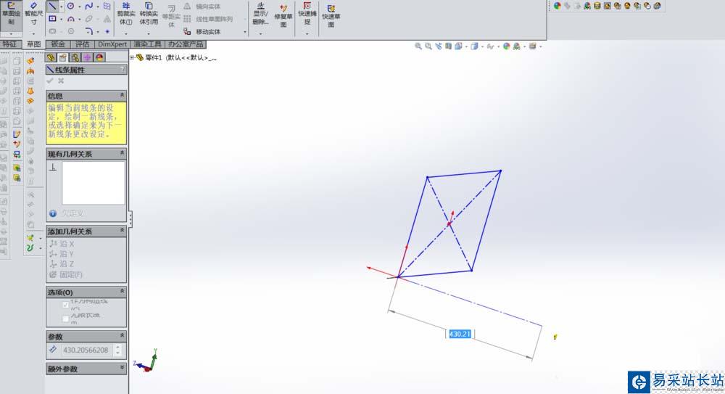The width and height of the screenshot is (725, 394).
Task: Open the Line tool dropdown arrow
Action: tap(61, 7)
